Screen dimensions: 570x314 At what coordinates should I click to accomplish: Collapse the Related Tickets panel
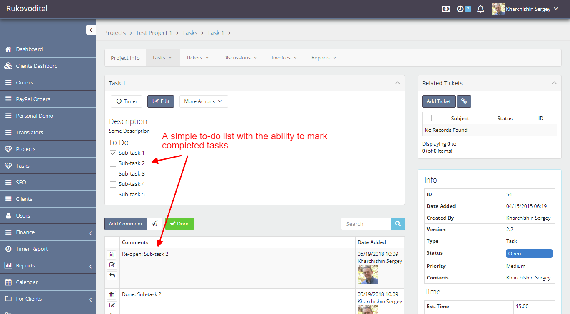(x=554, y=83)
